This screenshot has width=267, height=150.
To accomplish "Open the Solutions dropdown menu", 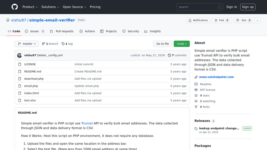I will [x=50, y=7].
